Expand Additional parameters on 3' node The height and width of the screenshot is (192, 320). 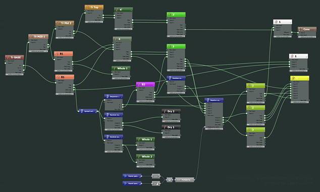pos(176,36)
